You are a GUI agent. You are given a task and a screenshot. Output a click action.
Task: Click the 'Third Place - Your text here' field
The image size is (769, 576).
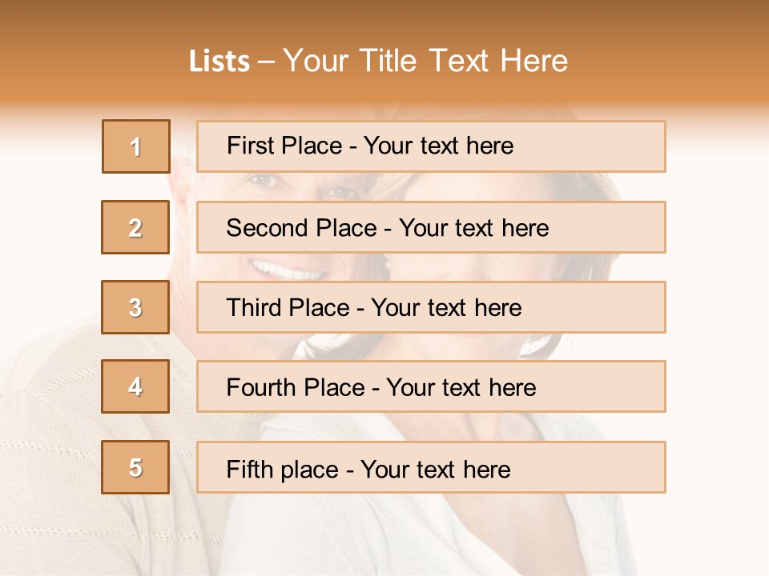pyautogui.click(x=431, y=307)
